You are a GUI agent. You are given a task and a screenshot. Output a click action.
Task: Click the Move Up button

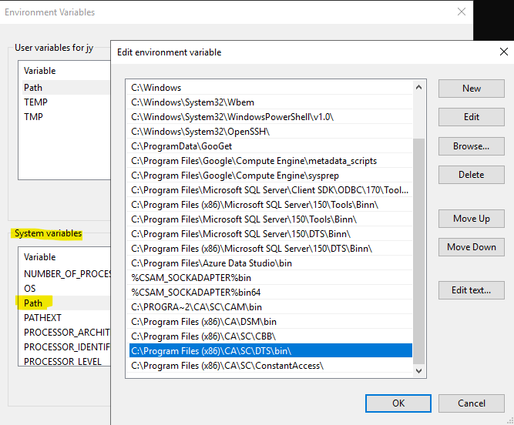[471, 219]
